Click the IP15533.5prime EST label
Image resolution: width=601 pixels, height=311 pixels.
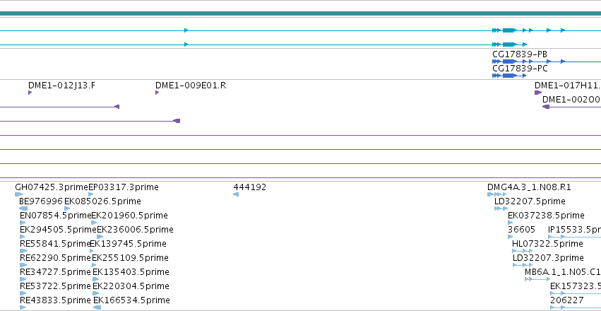click(x=575, y=230)
